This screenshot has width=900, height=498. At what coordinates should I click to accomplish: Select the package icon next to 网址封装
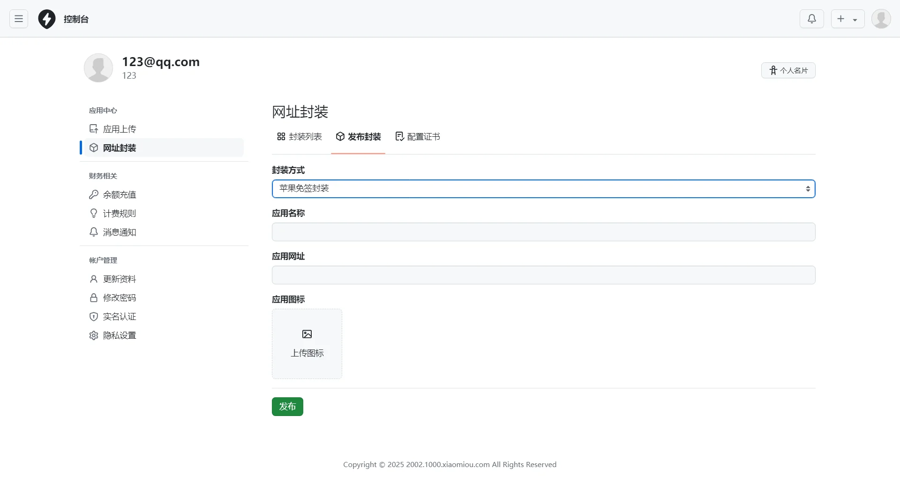[x=94, y=148]
